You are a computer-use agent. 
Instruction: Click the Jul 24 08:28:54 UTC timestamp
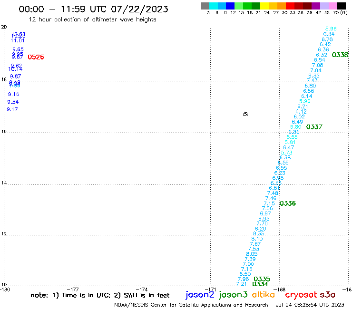[310, 305]
